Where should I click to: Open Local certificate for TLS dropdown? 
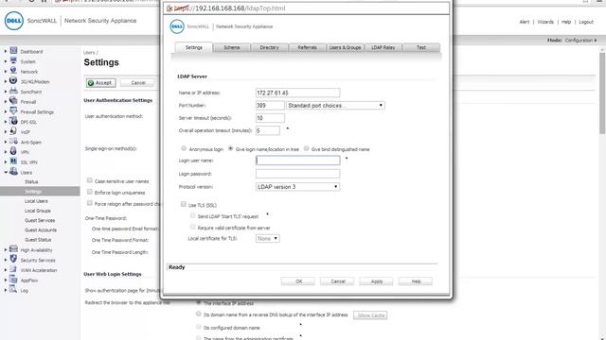click(267, 239)
